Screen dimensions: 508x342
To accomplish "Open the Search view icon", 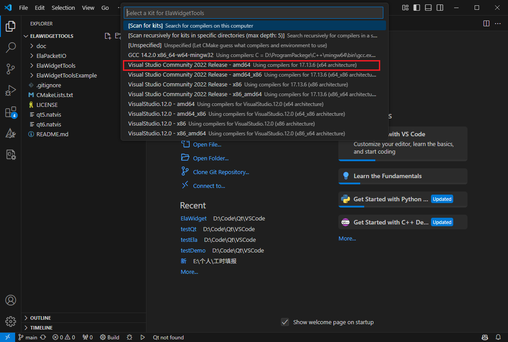I will click(x=10, y=47).
